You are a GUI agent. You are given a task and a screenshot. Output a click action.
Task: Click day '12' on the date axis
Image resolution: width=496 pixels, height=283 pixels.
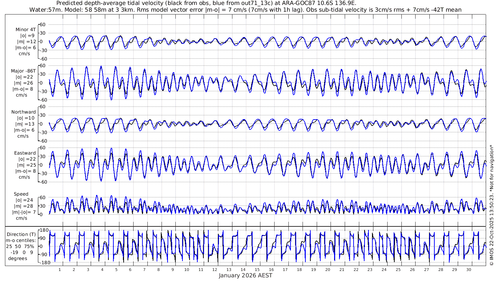(x=215, y=269)
